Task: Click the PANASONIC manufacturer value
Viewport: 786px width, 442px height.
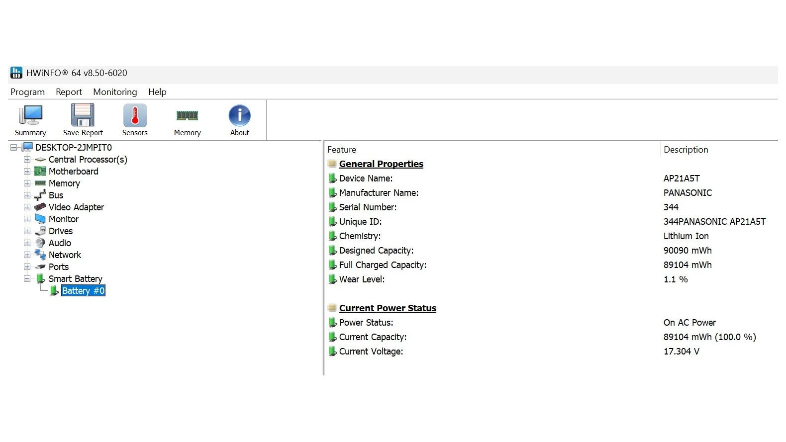Action: click(x=688, y=193)
